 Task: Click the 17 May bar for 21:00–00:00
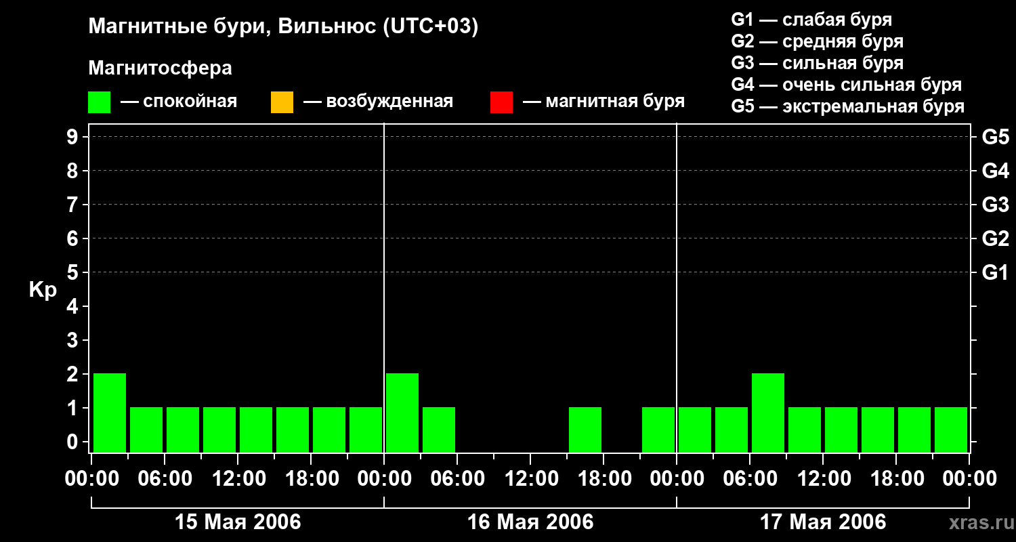(951, 430)
